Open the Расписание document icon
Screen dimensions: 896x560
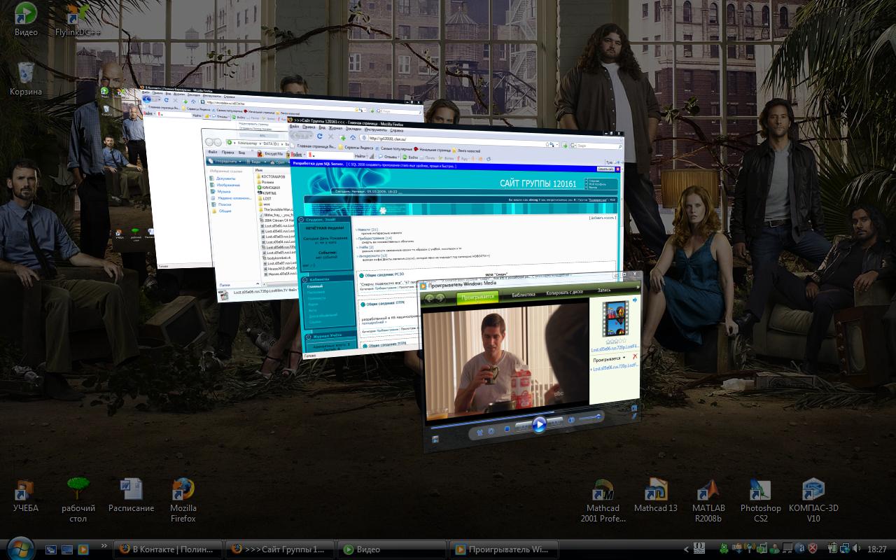tap(131, 496)
